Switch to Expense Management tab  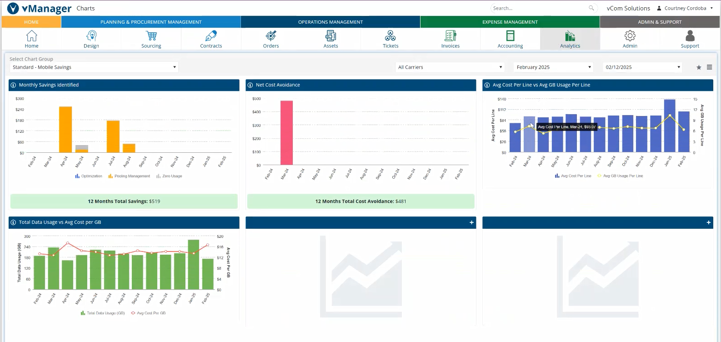tap(510, 22)
